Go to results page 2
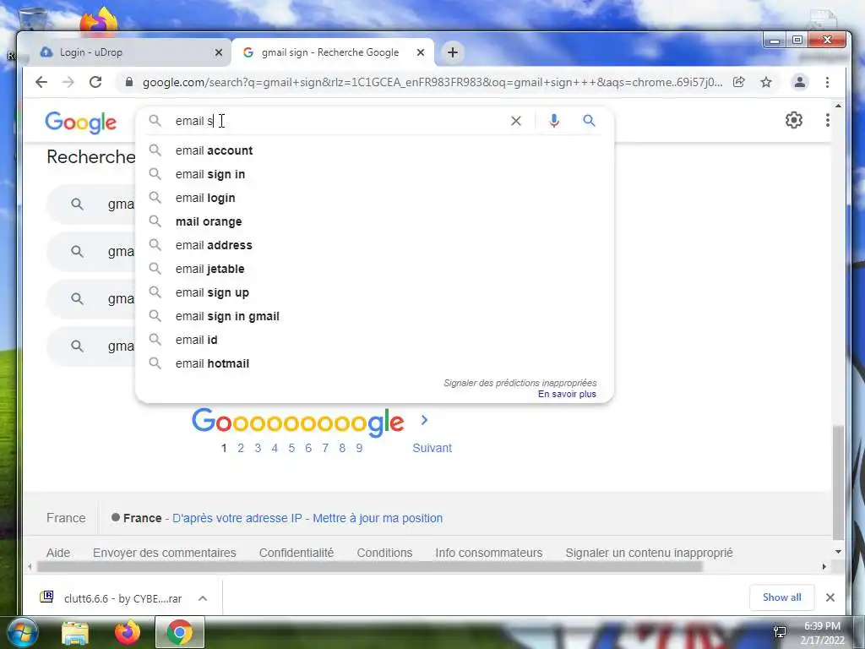The image size is (865, 649). click(241, 448)
